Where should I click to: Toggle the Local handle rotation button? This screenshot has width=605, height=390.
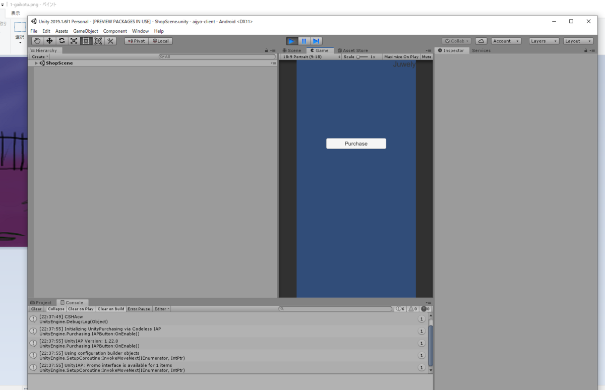coord(161,41)
